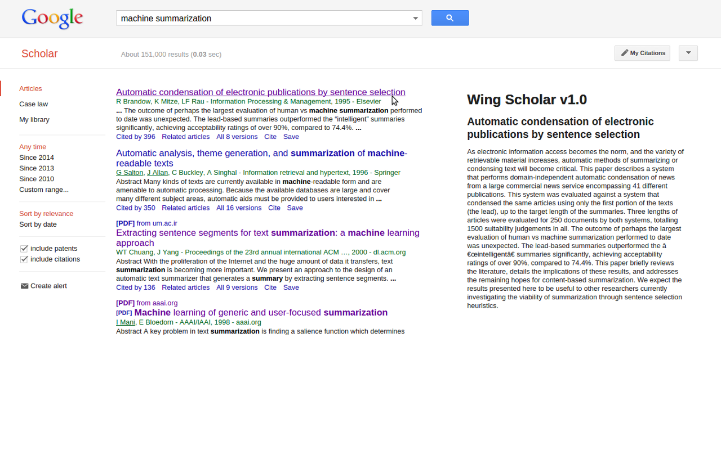Choose the Any time filter
Viewport: 721px width, 450px height.
click(33, 147)
